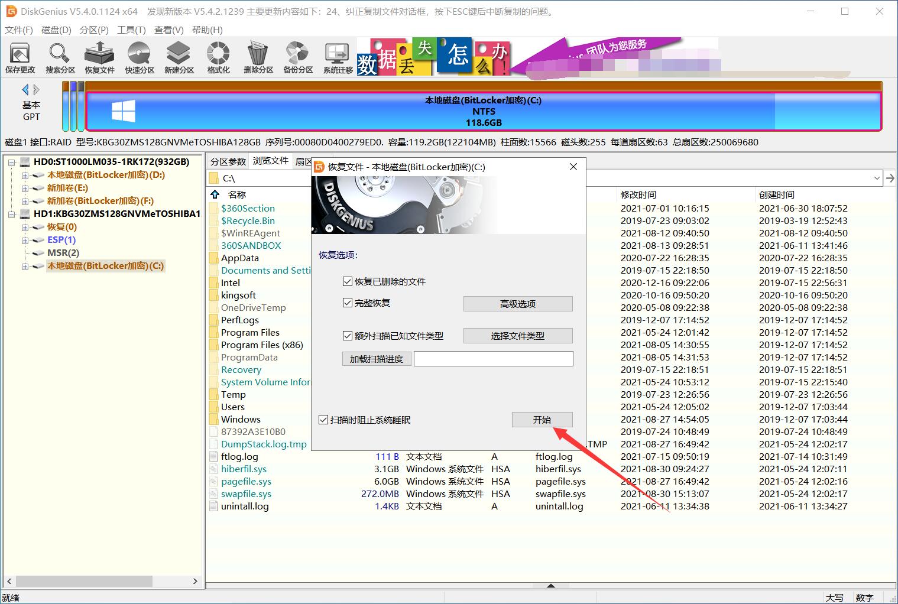Switch to 浏览文件 tab
The image size is (898, 604).
pyautogui.click(x=271, y=161)
